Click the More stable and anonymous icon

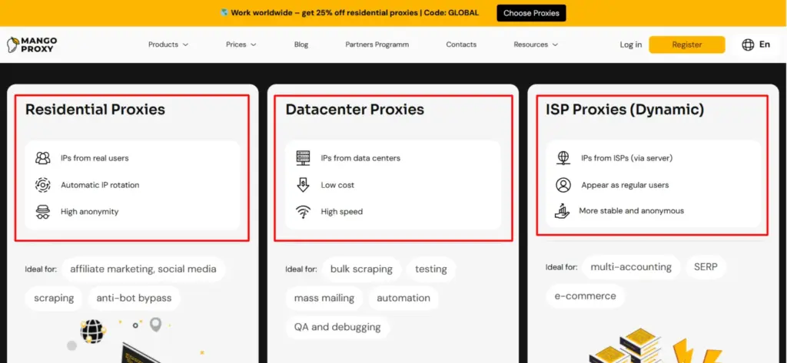562,210
